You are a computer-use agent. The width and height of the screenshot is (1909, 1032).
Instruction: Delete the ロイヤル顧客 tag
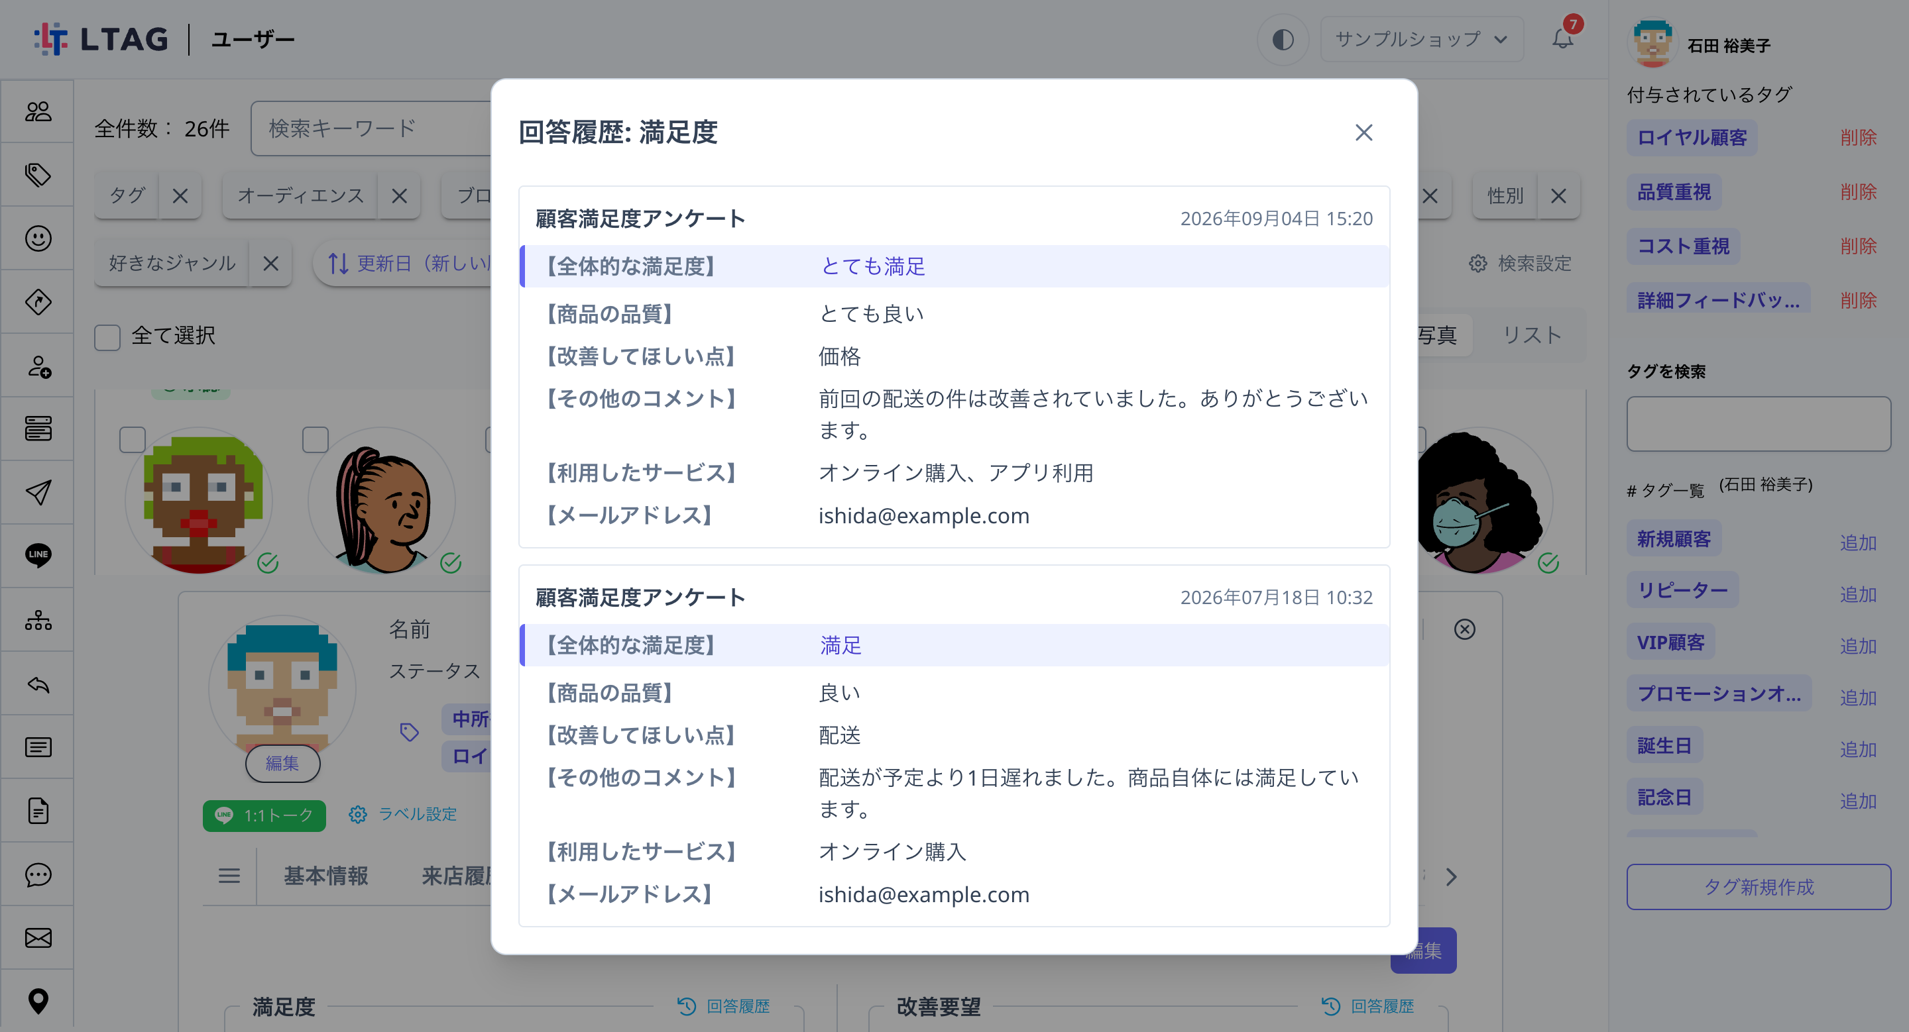1859,138
